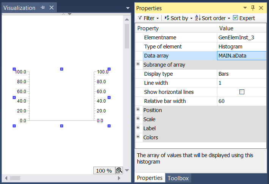Select the Relative bar width property label
This screenshot has height=184, width=269.
click(x=165, y=101)
